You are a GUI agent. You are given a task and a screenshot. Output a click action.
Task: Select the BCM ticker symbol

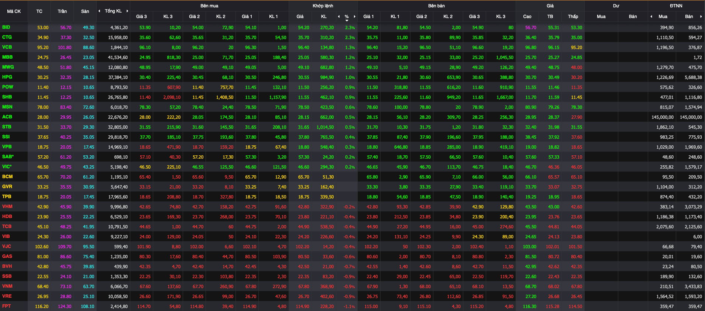tap(7, 177)
